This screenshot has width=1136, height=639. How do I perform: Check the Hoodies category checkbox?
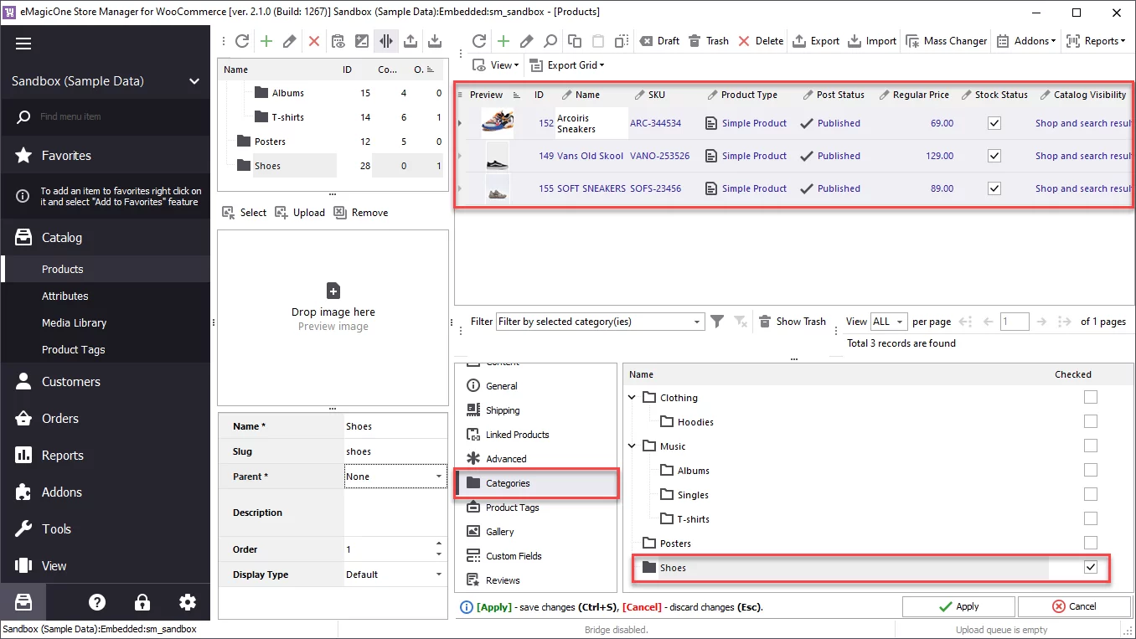1091,421
